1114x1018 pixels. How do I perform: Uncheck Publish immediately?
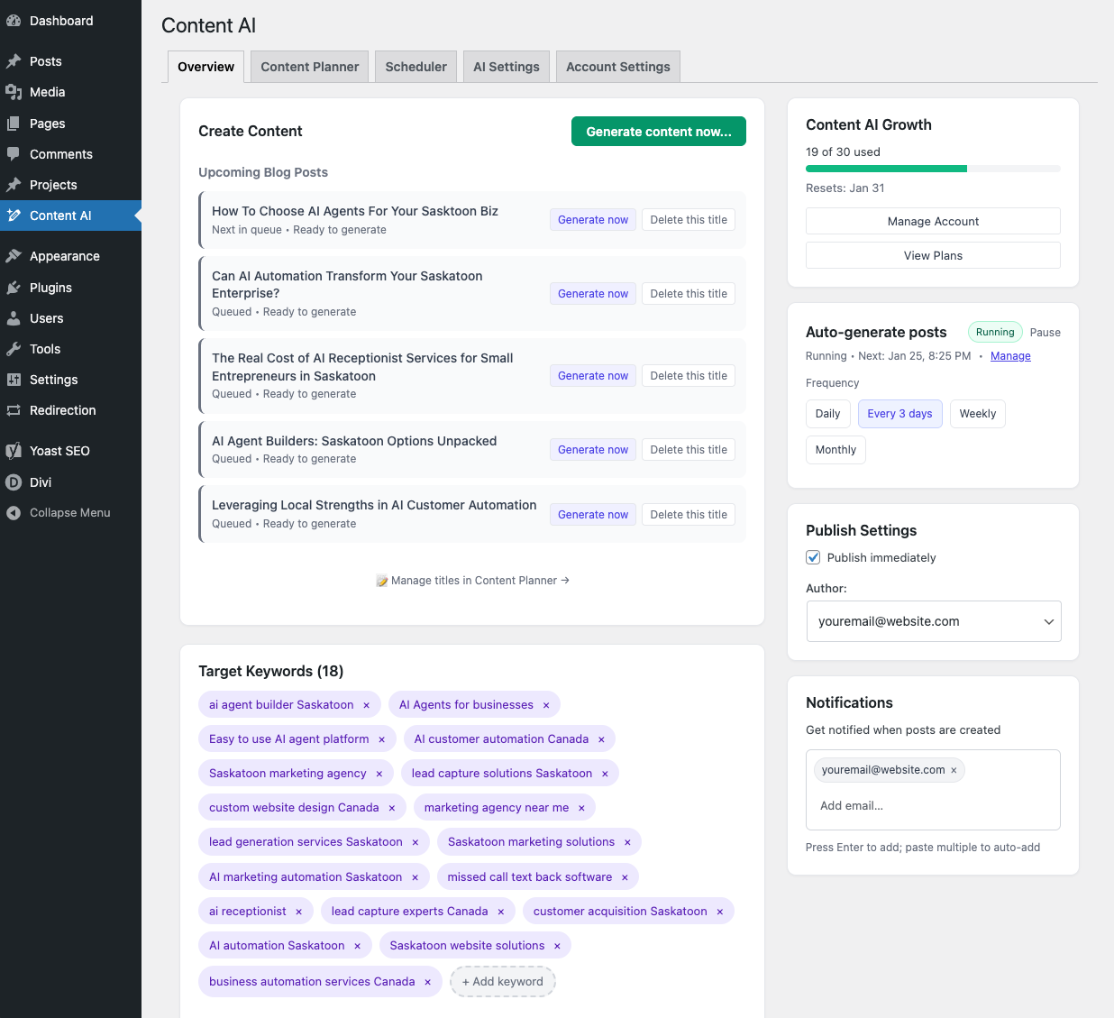(x=813, y=557)
